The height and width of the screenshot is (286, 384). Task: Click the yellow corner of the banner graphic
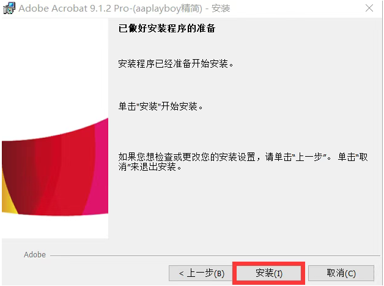(7, 198)
